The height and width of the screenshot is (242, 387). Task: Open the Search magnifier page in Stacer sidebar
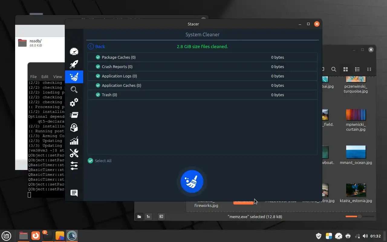(x=74, y=90)
